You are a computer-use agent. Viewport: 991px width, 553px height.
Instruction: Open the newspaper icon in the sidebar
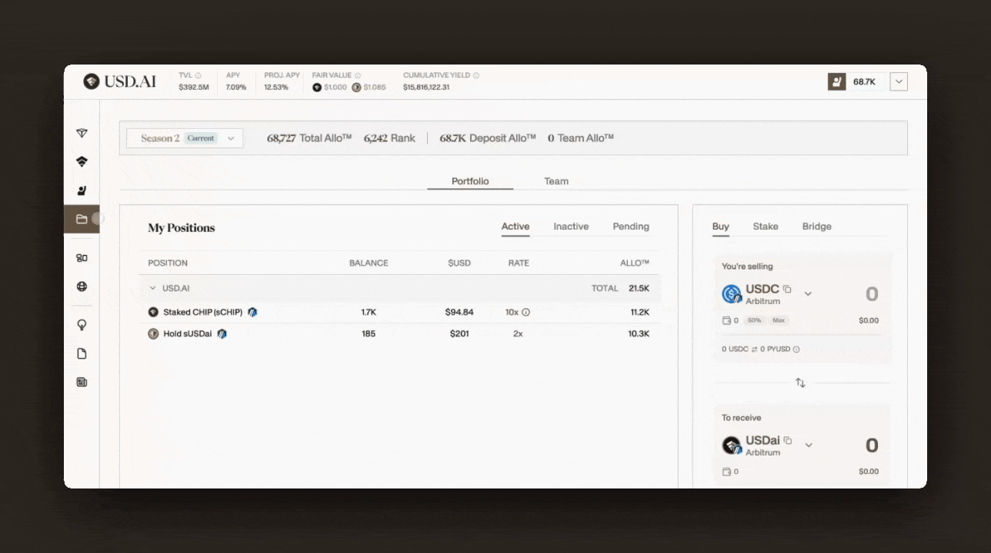[x=82, y=382]
